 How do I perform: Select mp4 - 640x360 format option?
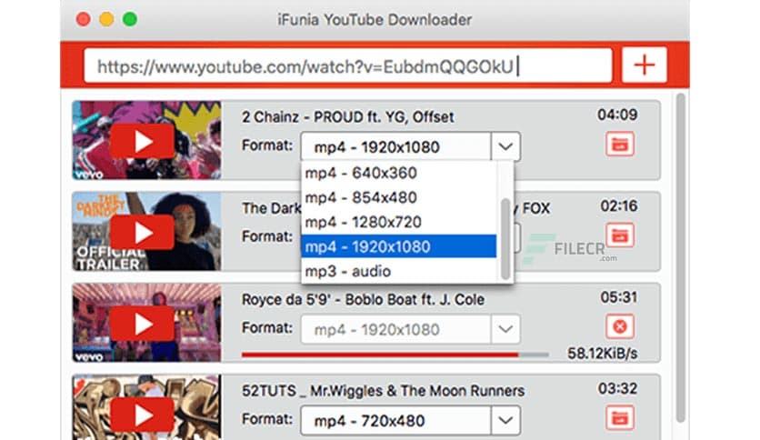(399, 173)
